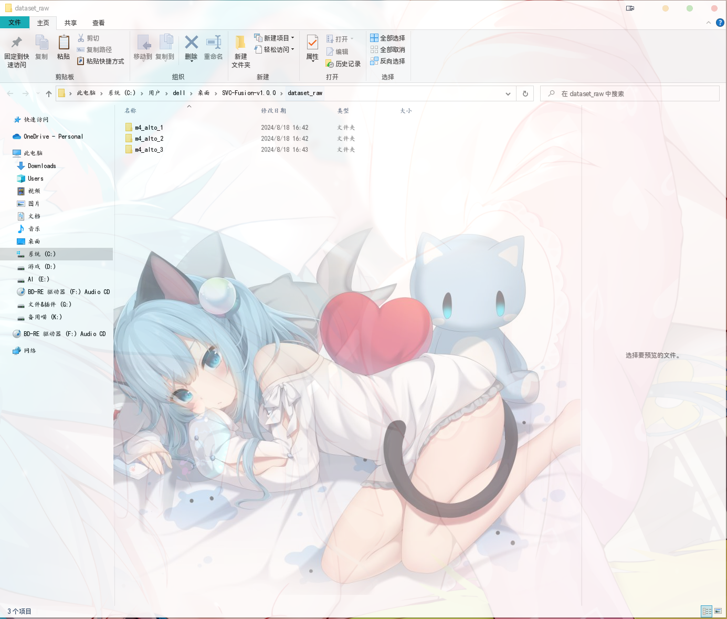The height and width of the screenshot is (619, 727).
Task: Refresh the folder view
Action: coord(525,93)
